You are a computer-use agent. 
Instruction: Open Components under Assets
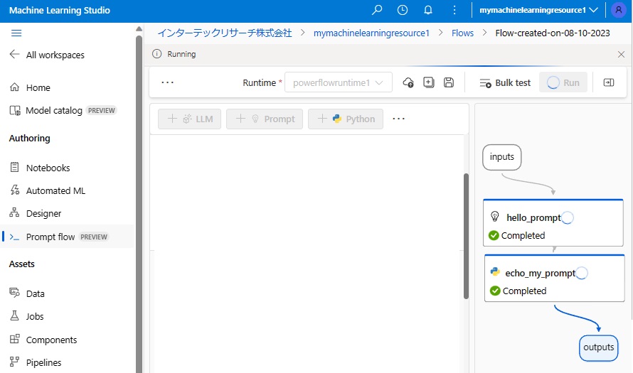43,340
